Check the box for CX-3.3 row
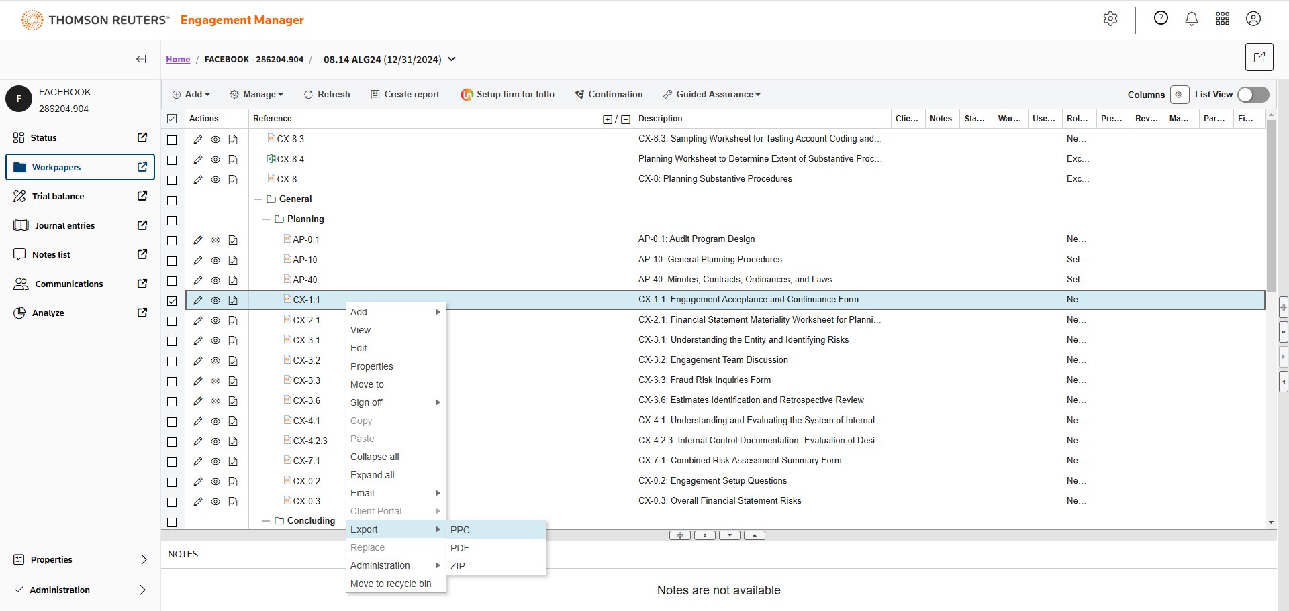This screenshot has width=1289, height=611. (172, 382)
